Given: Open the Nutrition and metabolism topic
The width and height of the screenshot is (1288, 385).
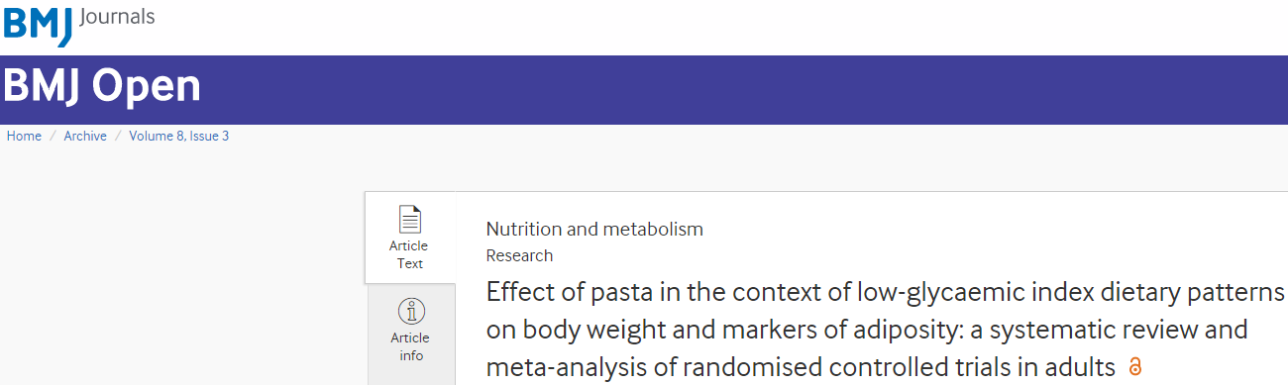Looking at the screenshot, I should (594, 230).
